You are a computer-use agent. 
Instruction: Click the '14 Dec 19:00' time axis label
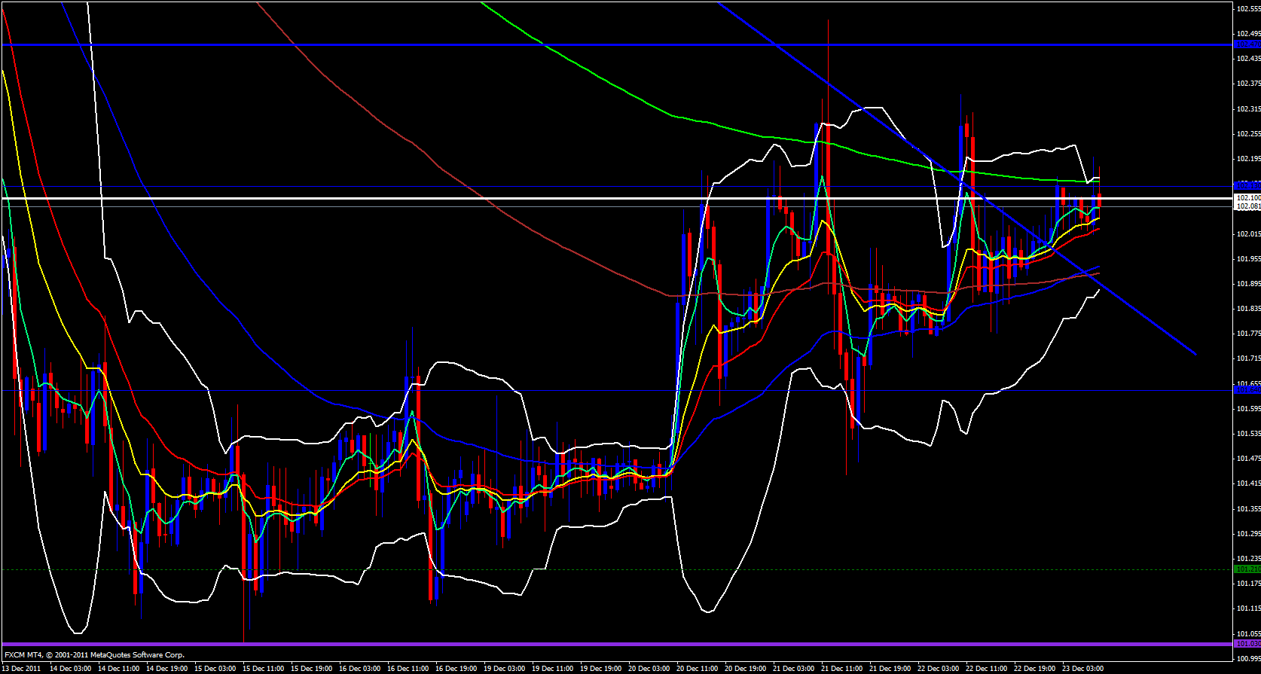167,669
